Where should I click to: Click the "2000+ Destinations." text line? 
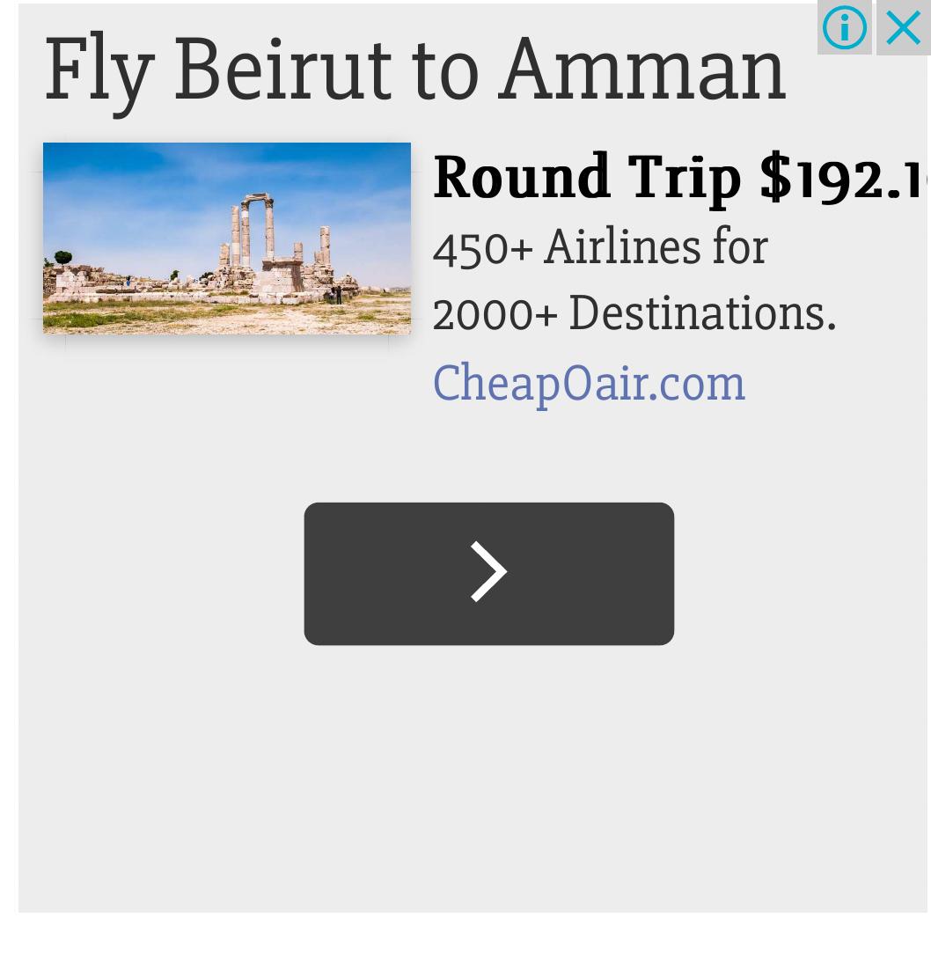[634, 314]
